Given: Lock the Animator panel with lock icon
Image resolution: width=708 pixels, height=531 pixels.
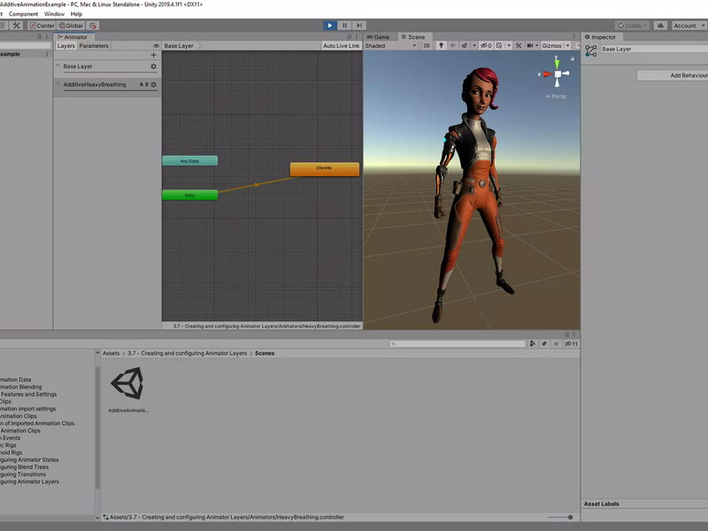Looking at the screenshot, I should click(x=349, y=36).
